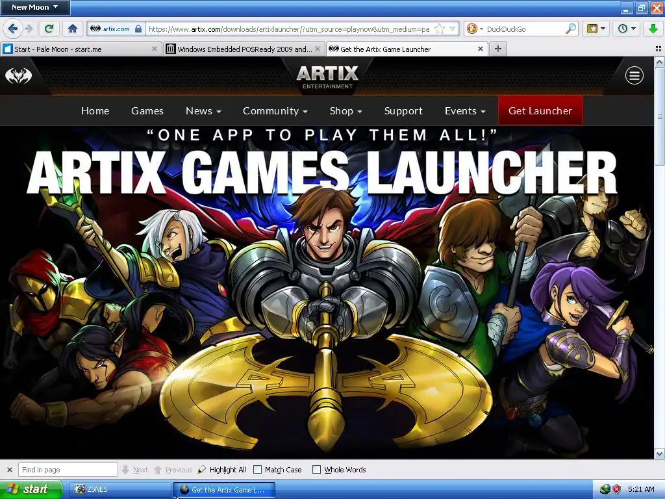Open a new tab with plus button
This screenshot has width=665, height=499.
pos(498,49)
